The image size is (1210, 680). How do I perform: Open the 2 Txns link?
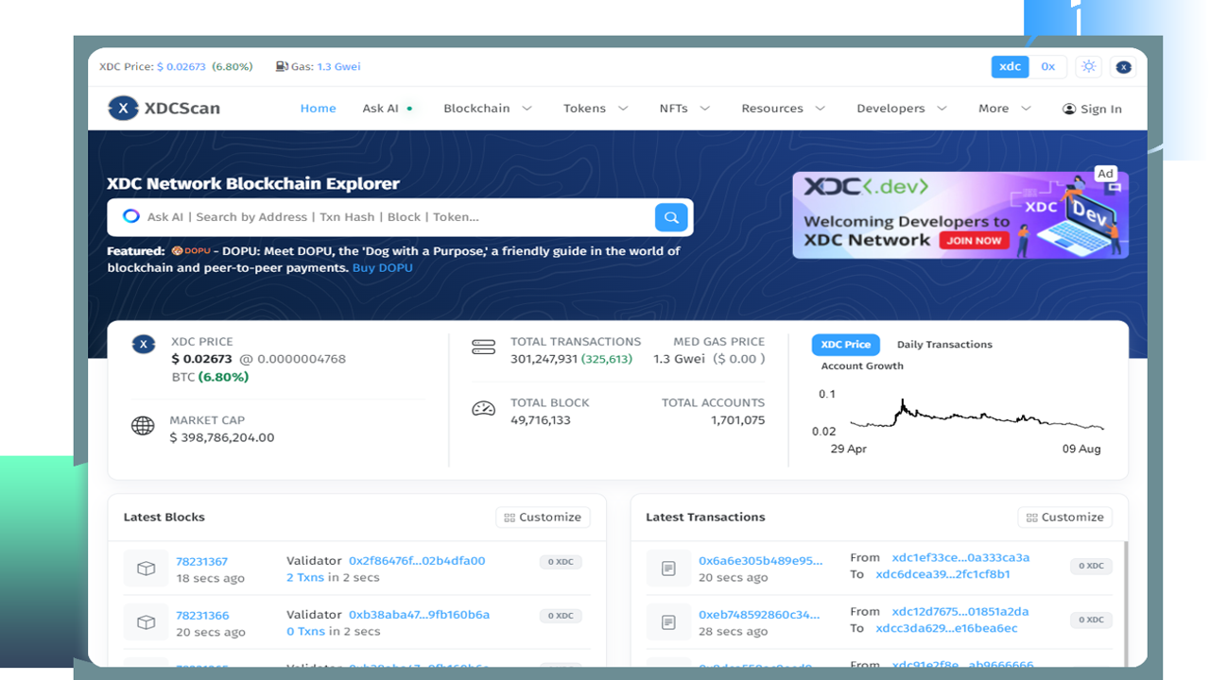pos(305,578)
